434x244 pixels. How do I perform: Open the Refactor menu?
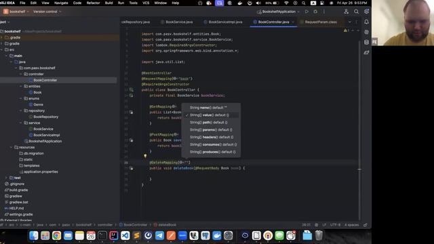click(93, 3)
